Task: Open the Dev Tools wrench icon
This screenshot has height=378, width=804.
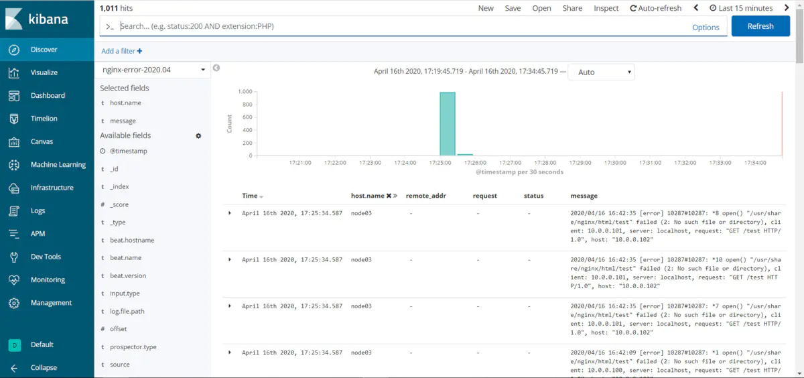Action: point(14,257)
